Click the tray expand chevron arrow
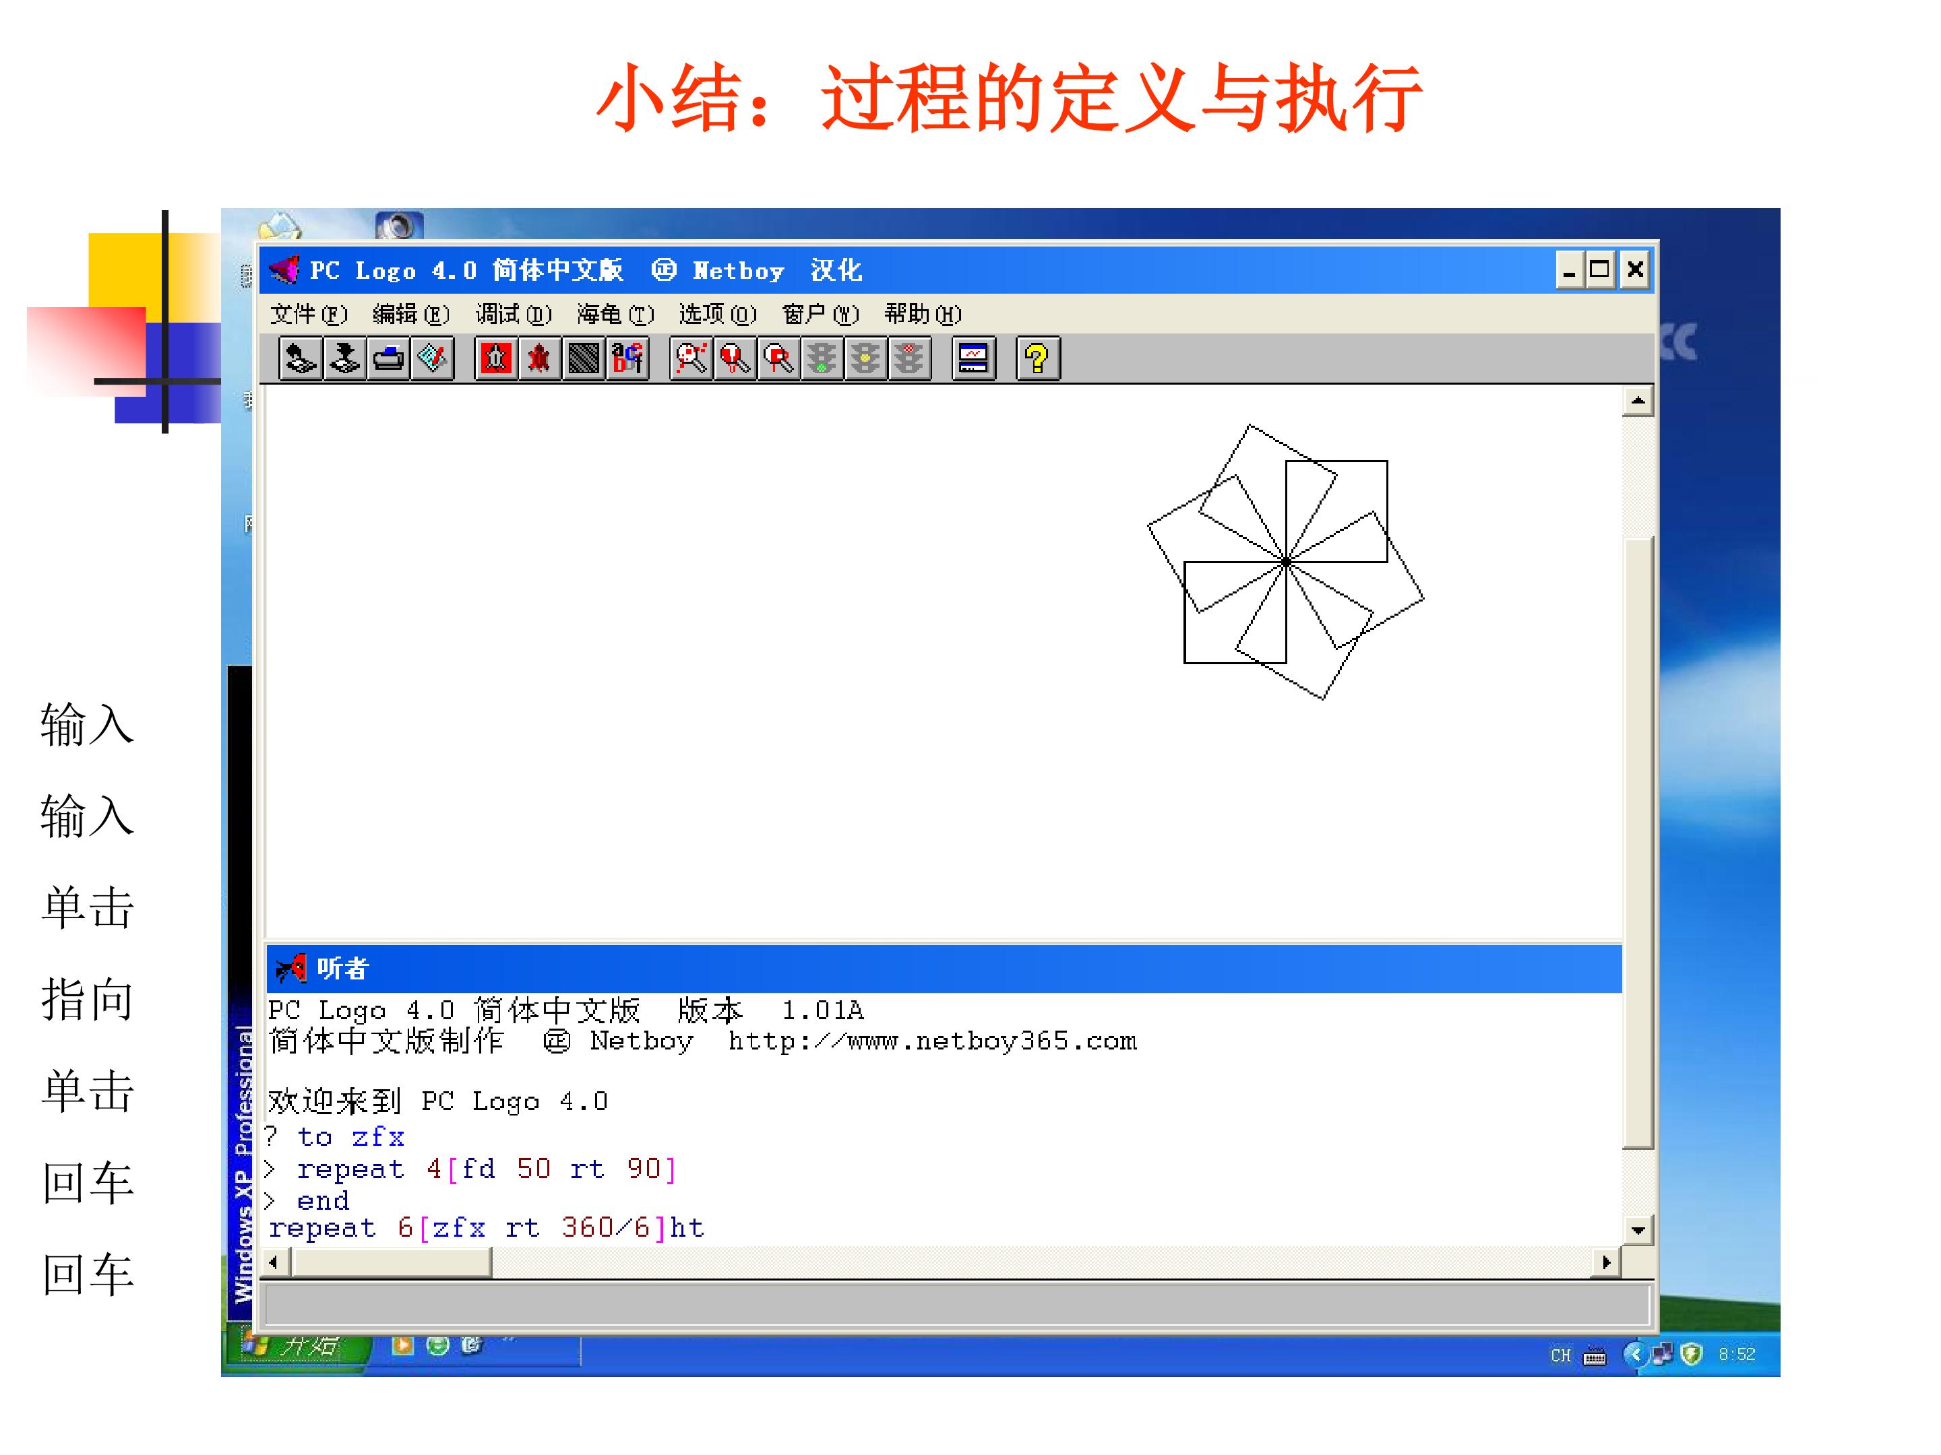Screen dimensions: 1941x1455 pyautogui.click(x=1634, y=1354)
